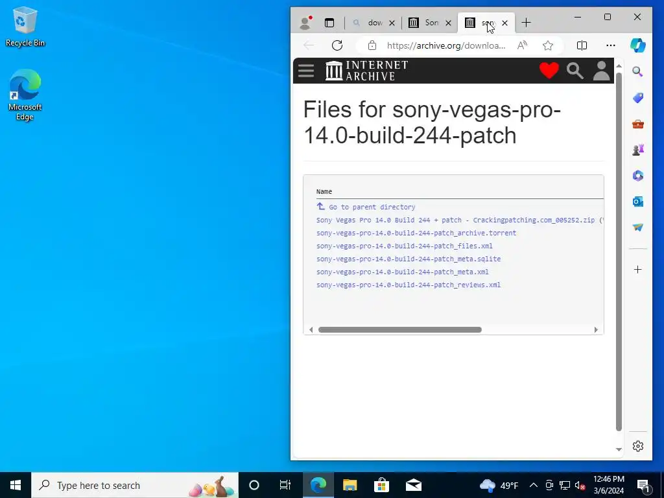Open Edge Settings and more menu
Viewport: 664px width, 498px height.
[611, 45]
